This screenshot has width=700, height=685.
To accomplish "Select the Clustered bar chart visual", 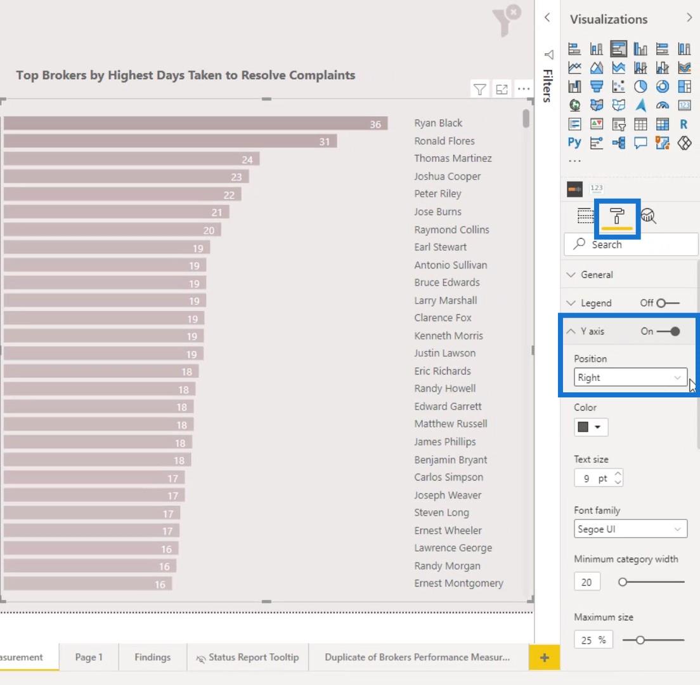I will coord(618,48).
